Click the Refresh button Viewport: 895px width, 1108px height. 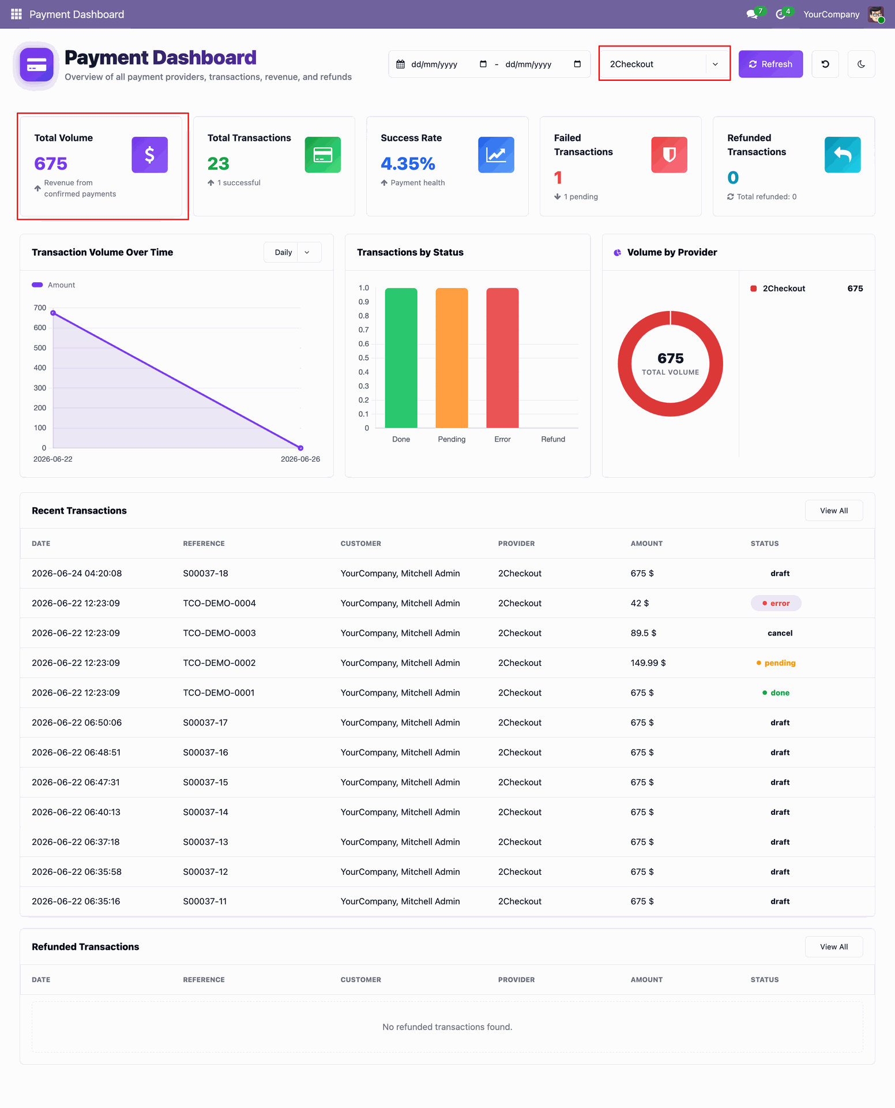coord(770,64)
